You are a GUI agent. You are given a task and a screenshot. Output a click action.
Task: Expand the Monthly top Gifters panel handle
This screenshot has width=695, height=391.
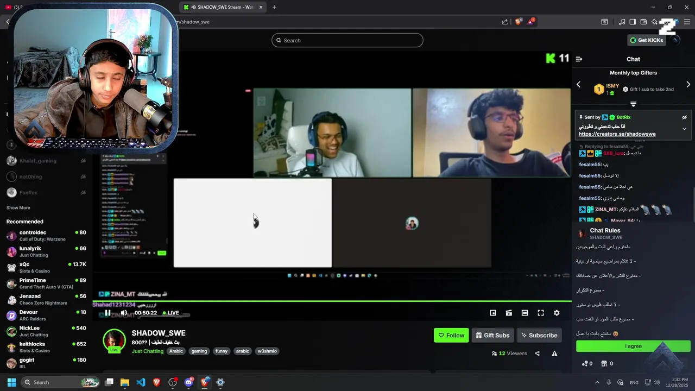[x=633, y=104]
